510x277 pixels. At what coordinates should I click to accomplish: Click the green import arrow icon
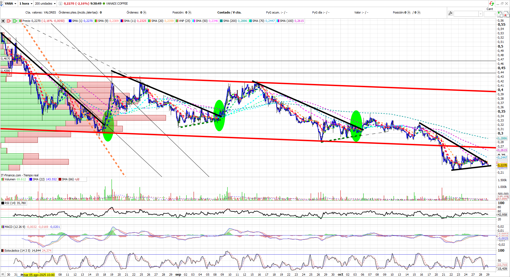tap(15, 21)
